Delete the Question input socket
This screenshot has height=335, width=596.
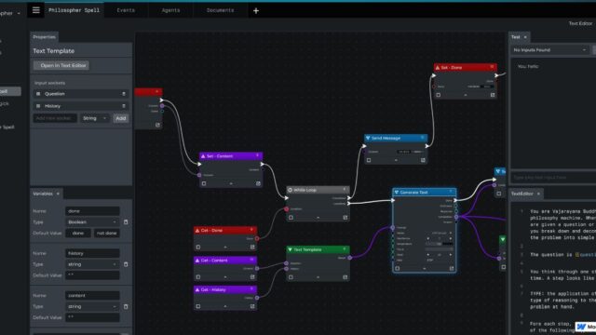pos(124,94)
